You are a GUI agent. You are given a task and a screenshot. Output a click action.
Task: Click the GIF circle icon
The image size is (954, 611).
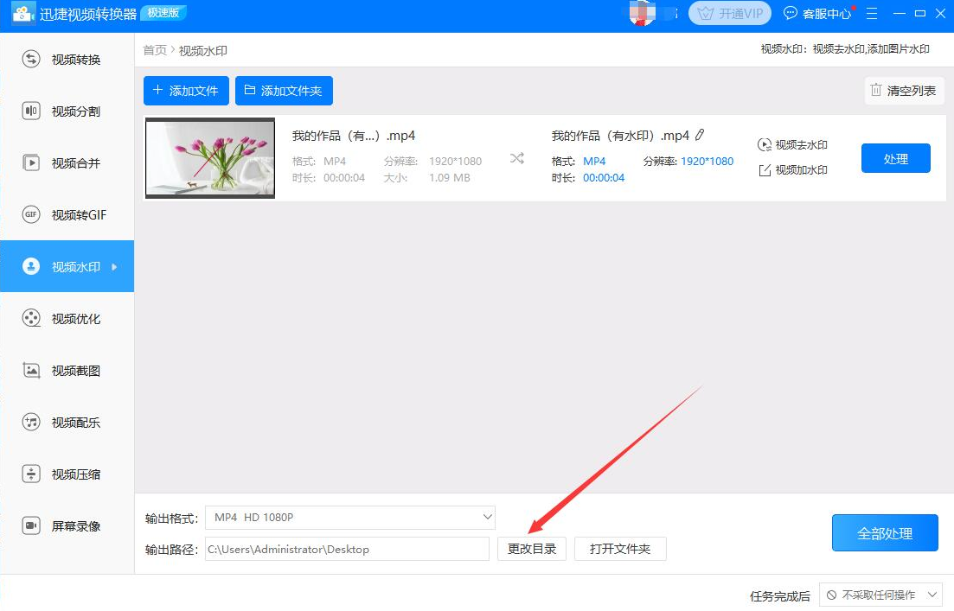coord(31,214)
